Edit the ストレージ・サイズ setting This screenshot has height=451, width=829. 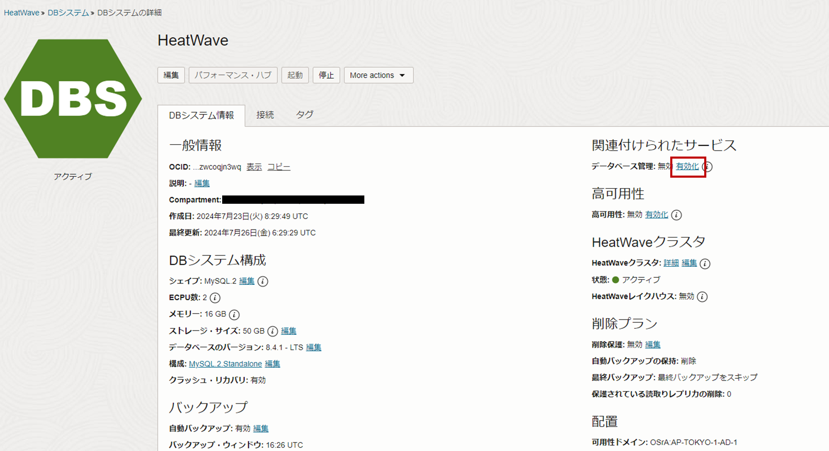pyautogui.click(x=288, y=331)
